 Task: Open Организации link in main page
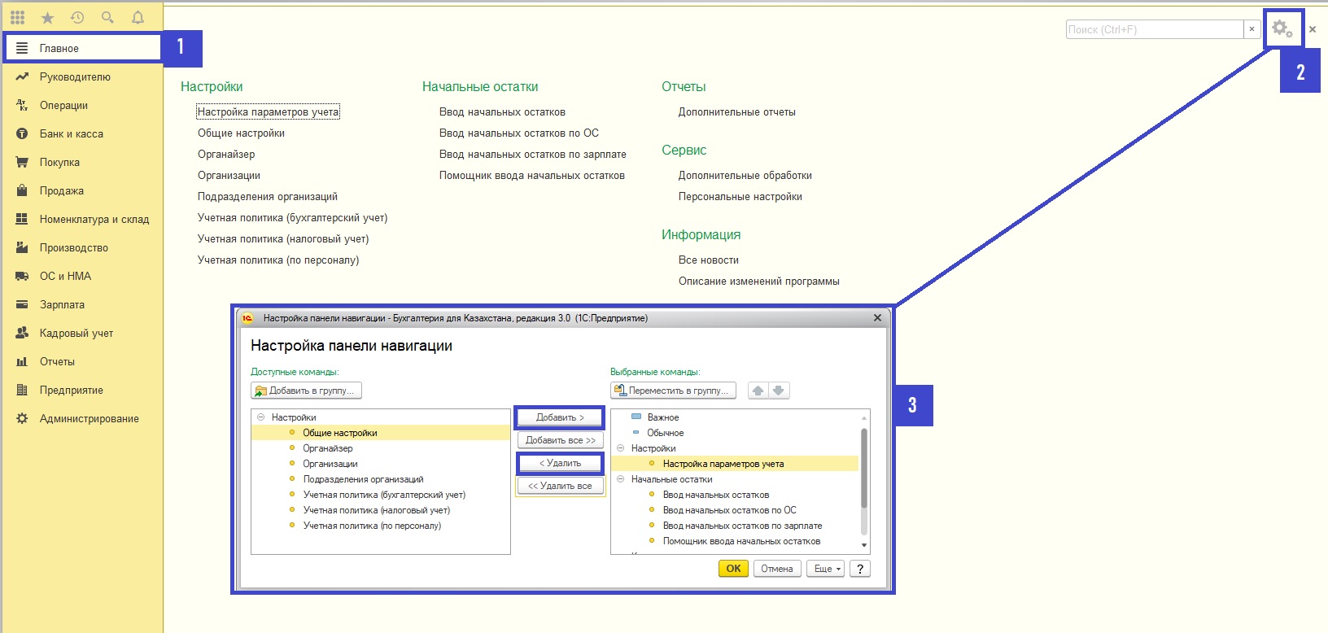(x=229, y=175)
